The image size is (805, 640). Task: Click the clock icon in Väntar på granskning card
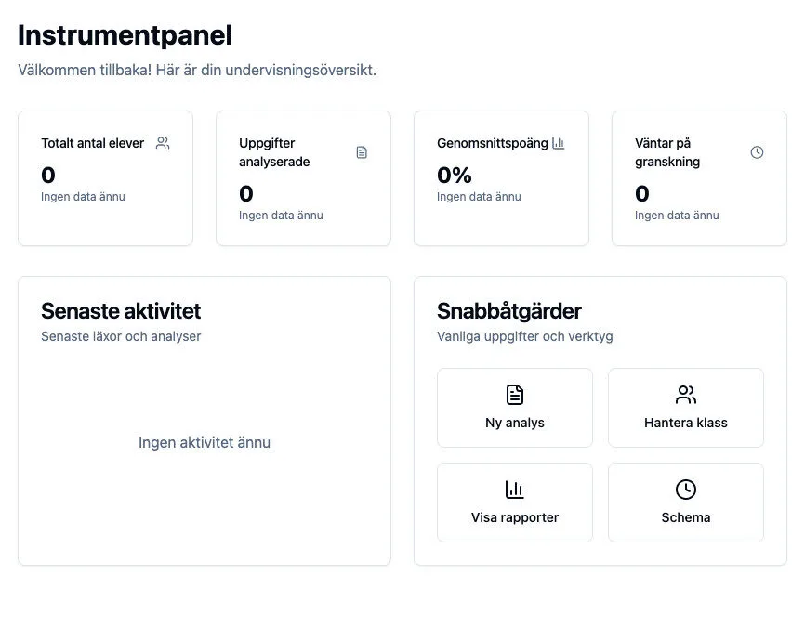(757, 152)
